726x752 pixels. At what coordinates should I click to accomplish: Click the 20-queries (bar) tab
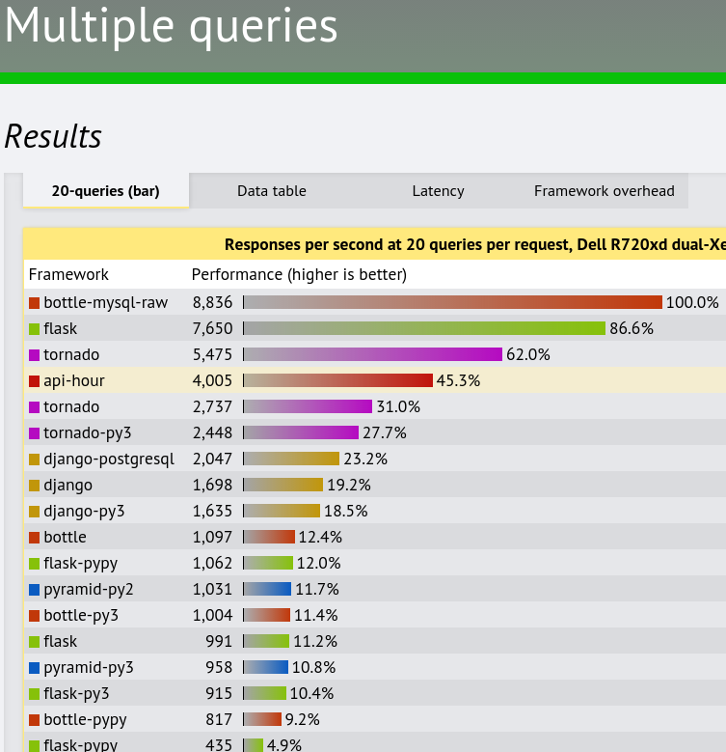(106, 191)
